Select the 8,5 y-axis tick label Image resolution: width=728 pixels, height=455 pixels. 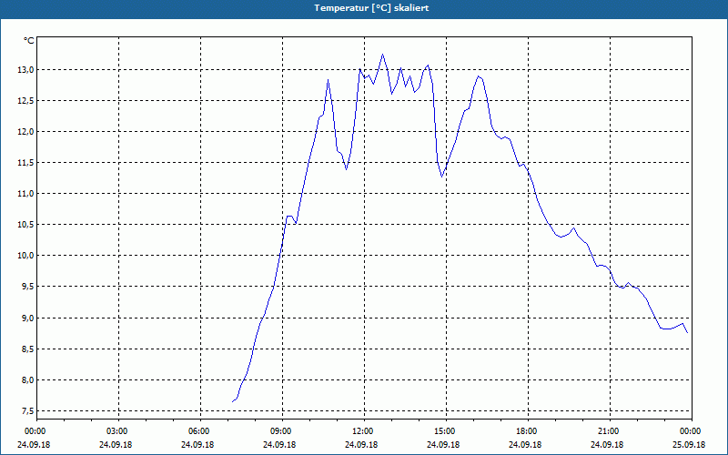coord(27,349)
